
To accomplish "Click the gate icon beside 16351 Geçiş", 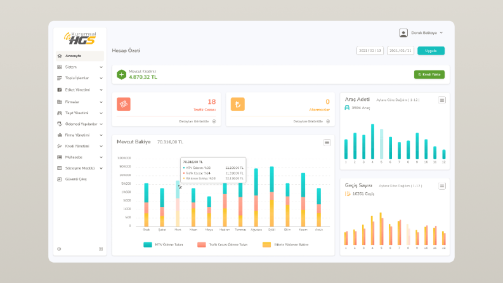I will [348, 194].
